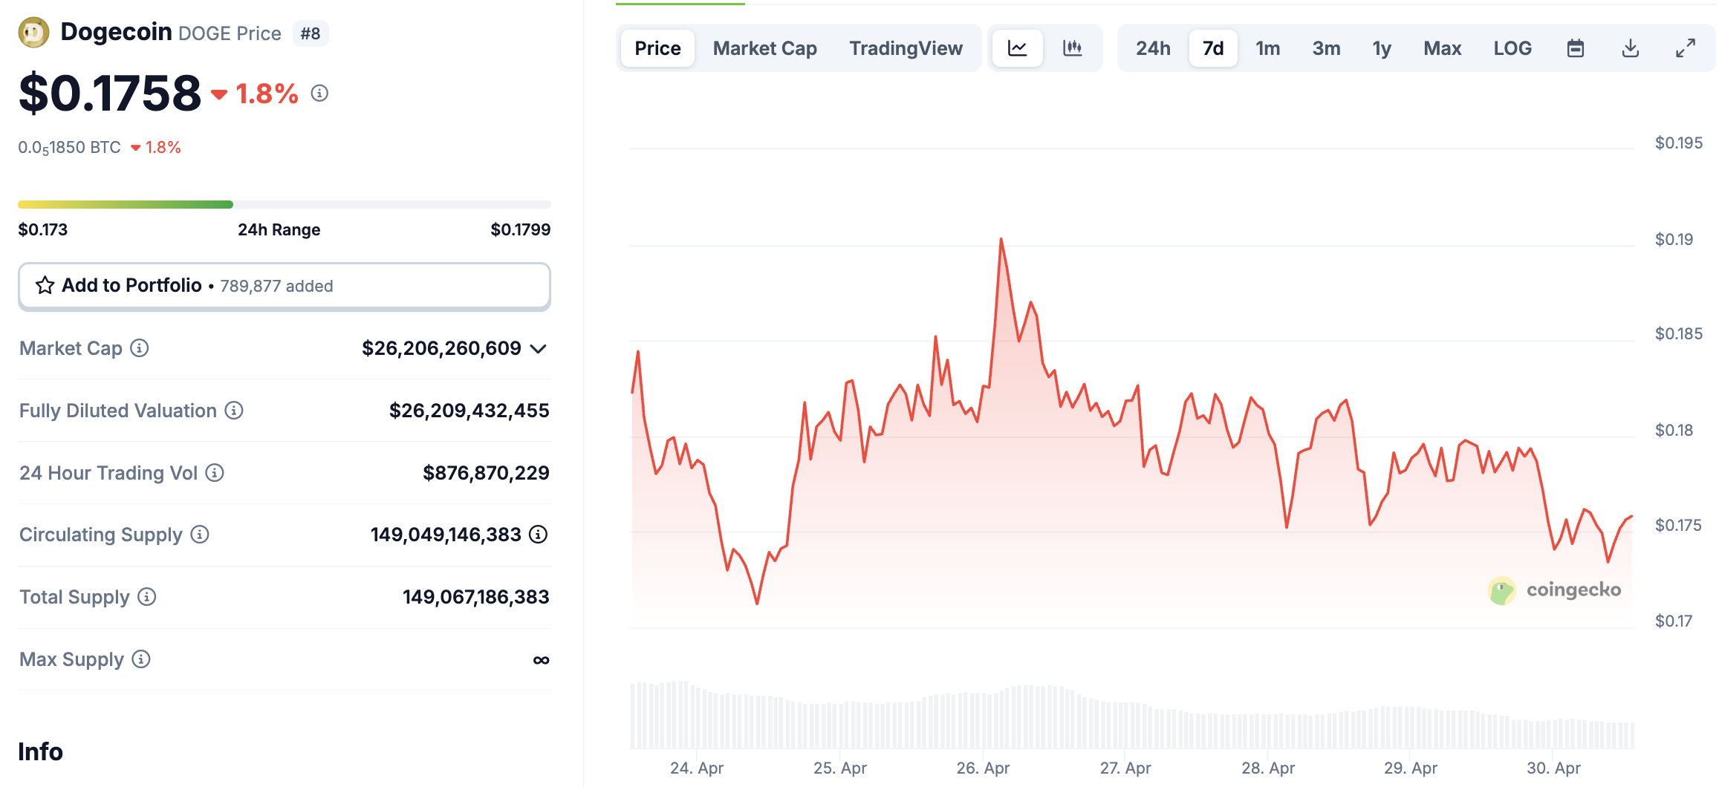Click the 26. Apr date axis label

point(983,768)
